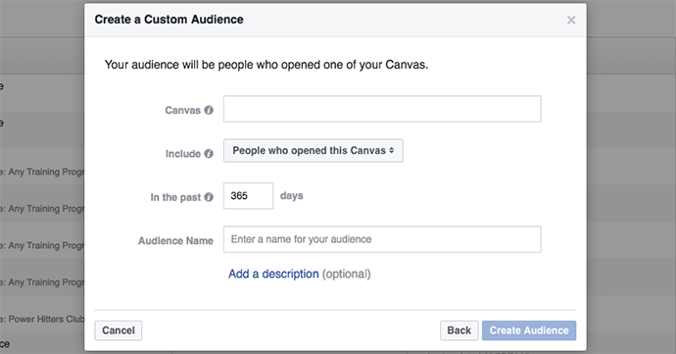Open the People who opened this Canvas dropdown

pos(313,151)
